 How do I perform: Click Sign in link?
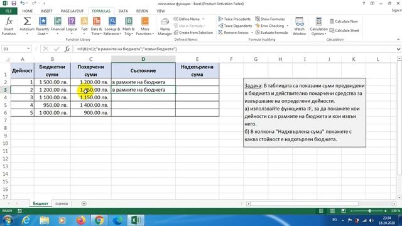396,10
